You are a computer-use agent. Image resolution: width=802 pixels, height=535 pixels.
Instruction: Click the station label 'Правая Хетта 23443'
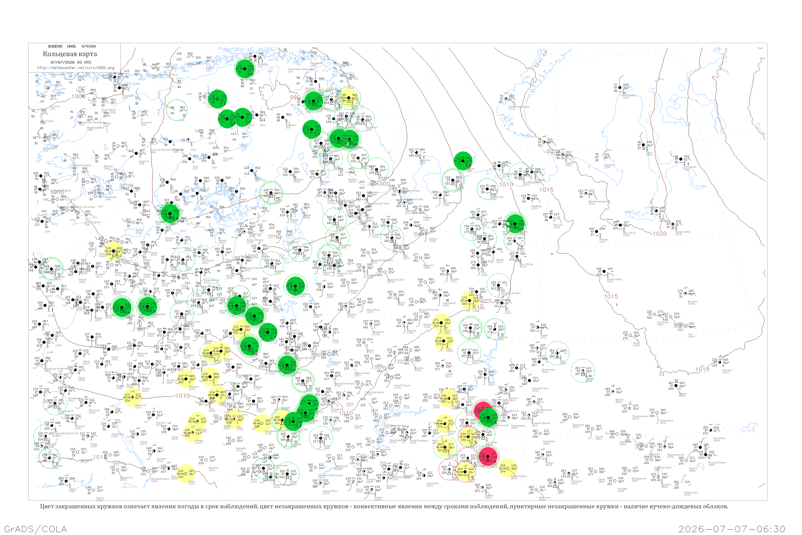click(683, 233)
